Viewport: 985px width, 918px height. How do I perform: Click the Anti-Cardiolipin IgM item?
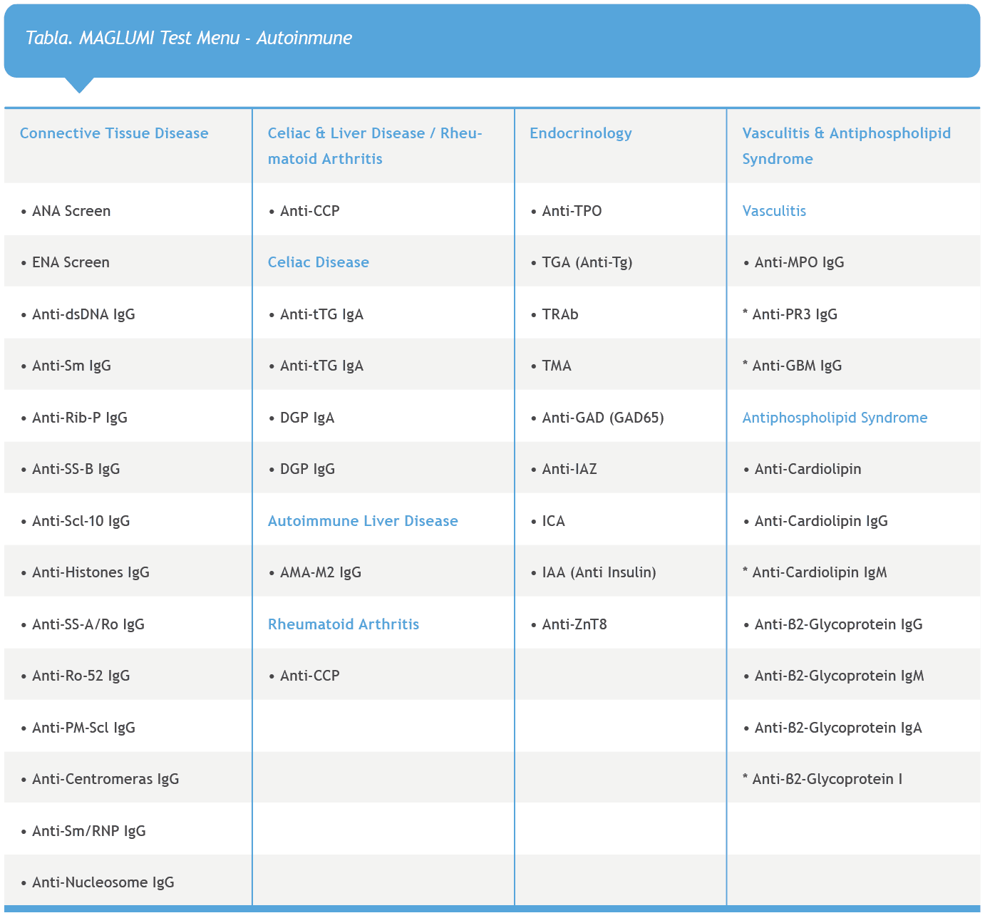(815, 572)
